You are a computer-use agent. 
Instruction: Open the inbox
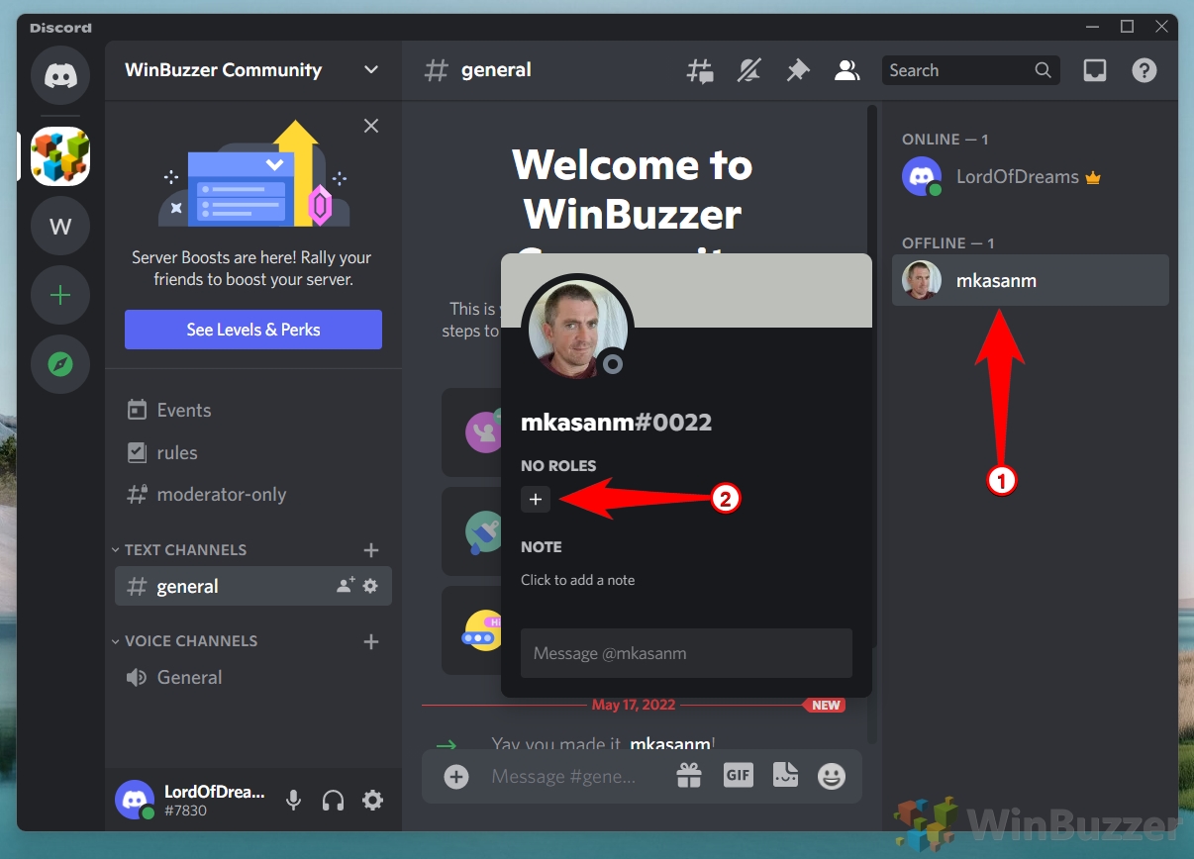tap(1094, 70)
